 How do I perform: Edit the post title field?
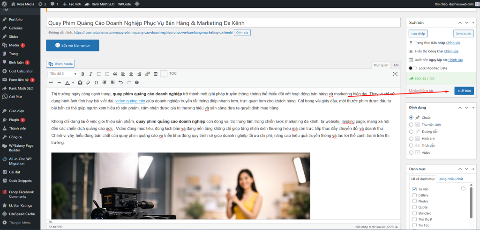point(223,23)
